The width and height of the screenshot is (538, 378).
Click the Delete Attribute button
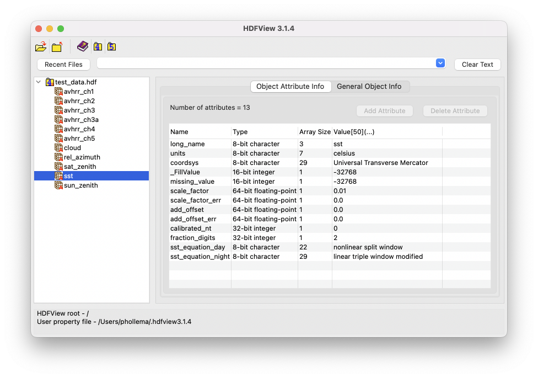(455, 111)
